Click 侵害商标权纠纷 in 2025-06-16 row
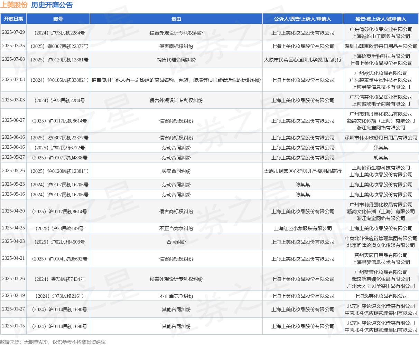This screenshot has width=419, height=345. (176, 138)
